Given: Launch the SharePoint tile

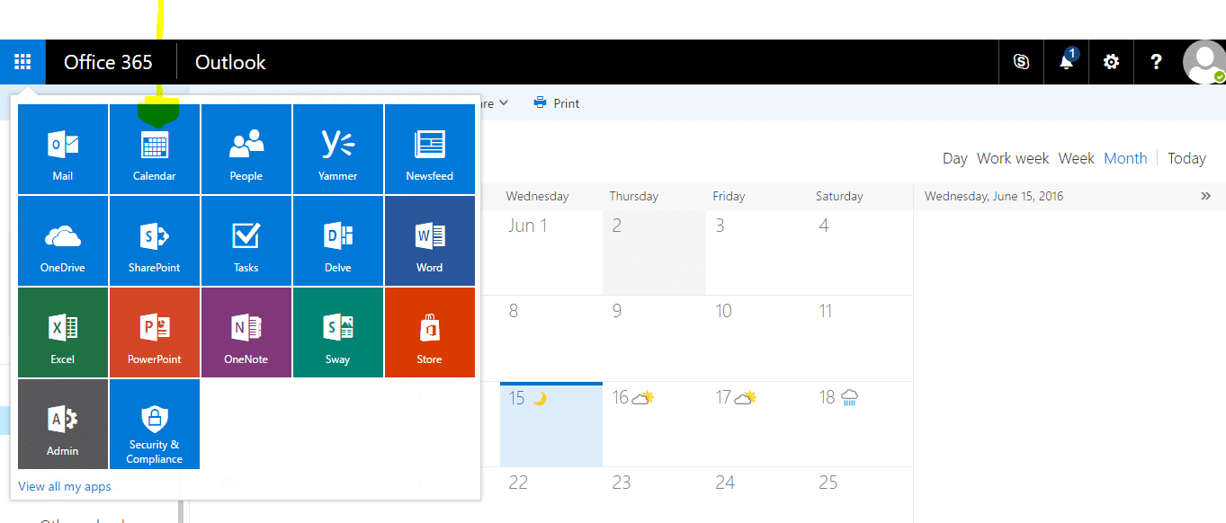Looking at the screenshot, I should (155, 240).
